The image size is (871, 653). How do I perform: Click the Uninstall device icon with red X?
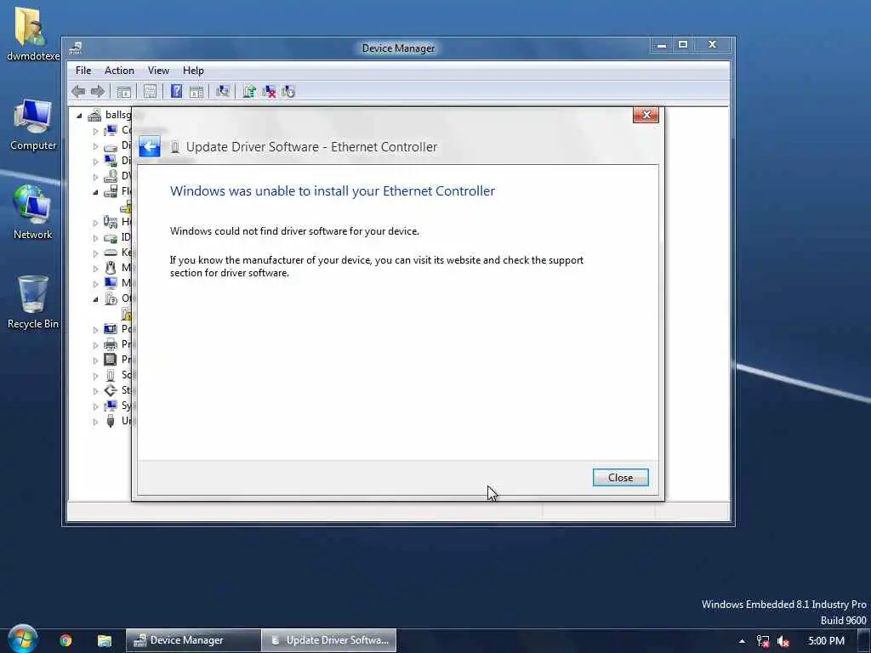(x=269, y=92)
